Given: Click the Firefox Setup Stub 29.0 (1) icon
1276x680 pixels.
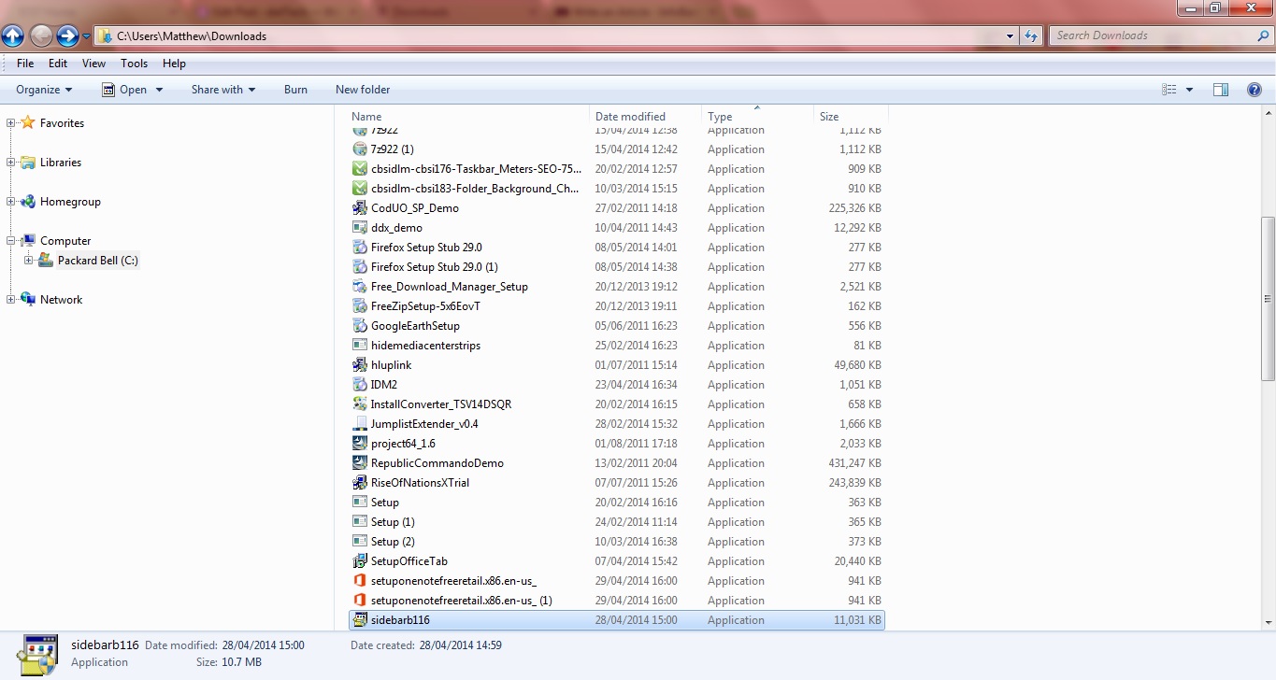Looking at the screenshot, I should 360,267.
